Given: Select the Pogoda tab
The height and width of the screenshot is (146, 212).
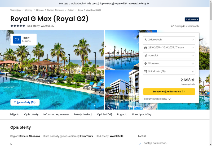Looking at the screenshot, I should click(122, 114).
